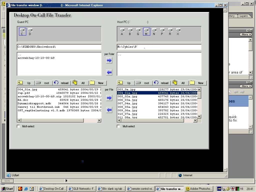Click Up folder button on Host PC side
Viewport: 256px width, 192px height.
pyautogui.click(x=126, y=83)
